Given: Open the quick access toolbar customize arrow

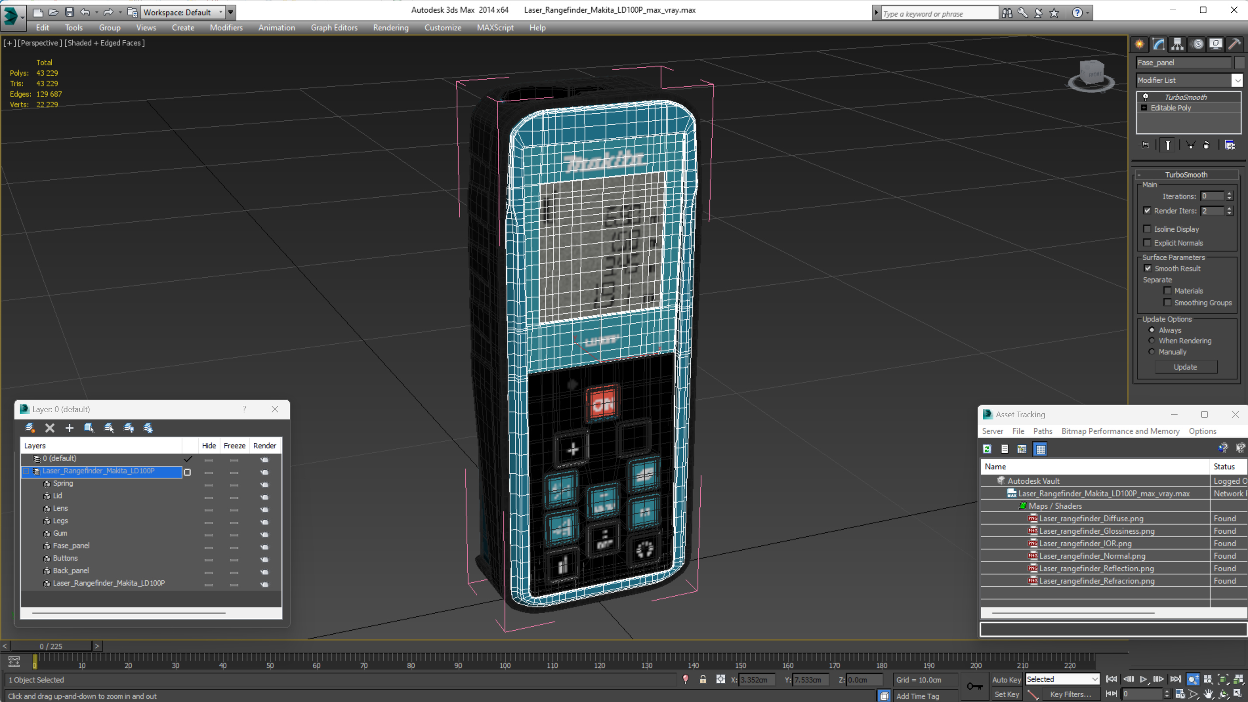Looking at the screenshot, I should coord(231,12).
